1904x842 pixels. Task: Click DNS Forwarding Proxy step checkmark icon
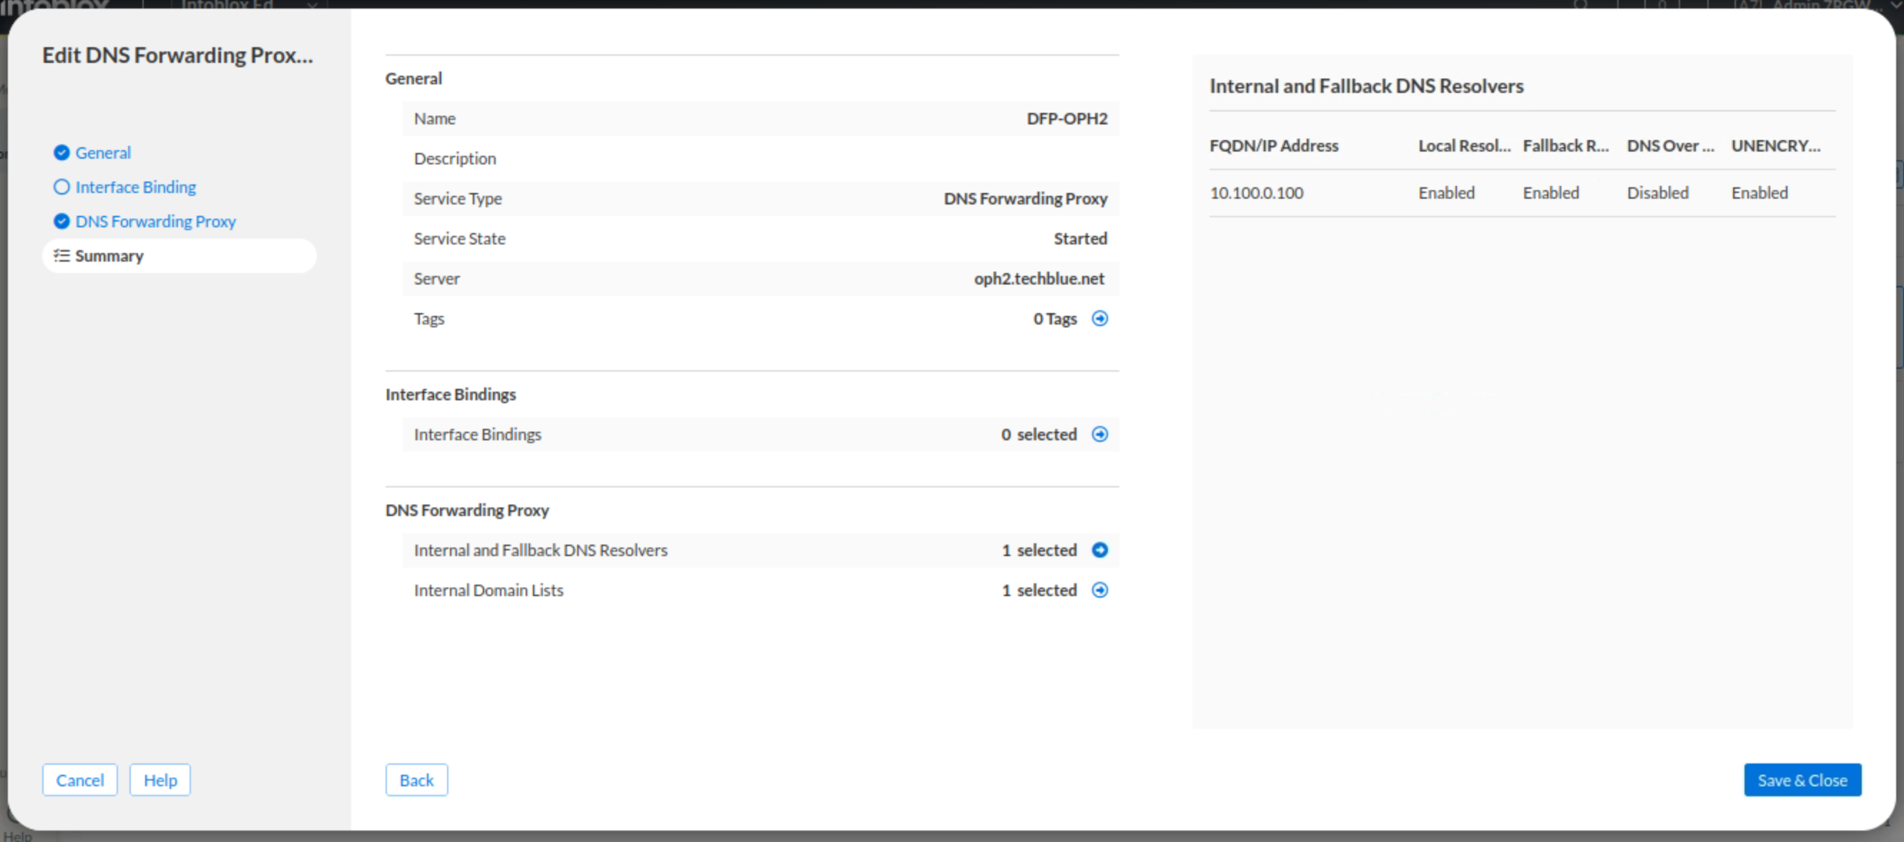[x=62, y=222]
